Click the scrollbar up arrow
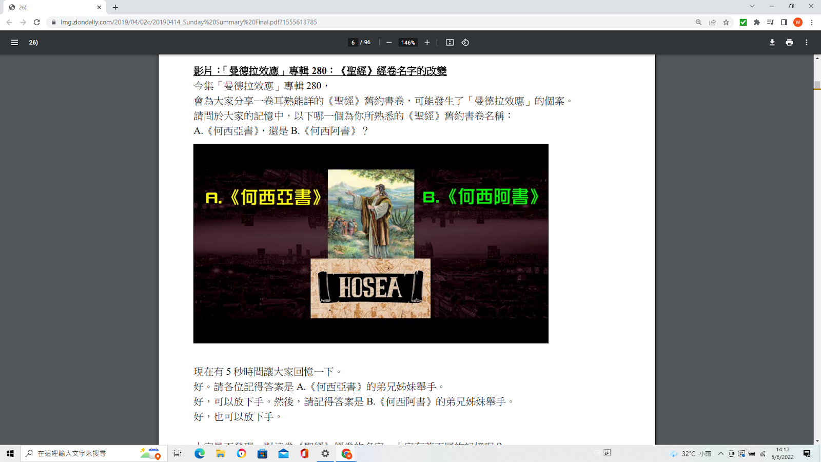The height and width of the screenshot is (462, 821). click(x=817, y=59)
